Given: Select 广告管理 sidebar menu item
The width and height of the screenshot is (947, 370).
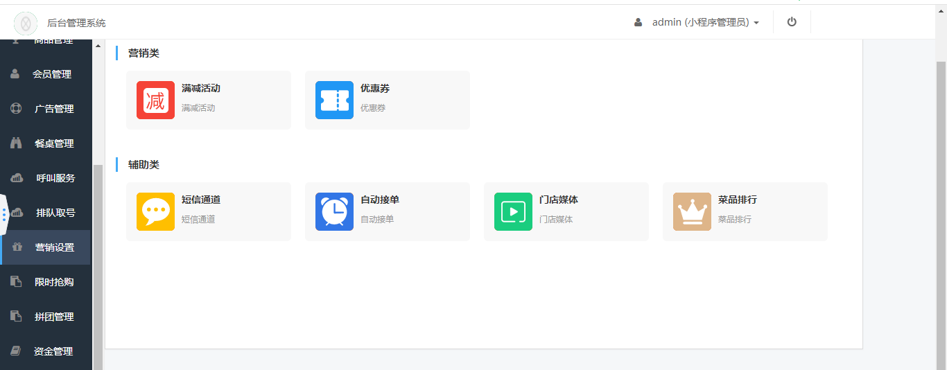Looking at the screenshot, I should 54,109.
